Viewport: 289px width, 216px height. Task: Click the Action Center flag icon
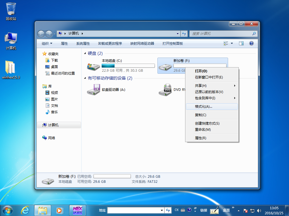coord(246,210)
